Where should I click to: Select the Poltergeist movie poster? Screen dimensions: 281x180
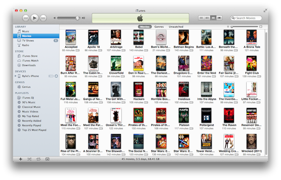click(x=206, y=115)
